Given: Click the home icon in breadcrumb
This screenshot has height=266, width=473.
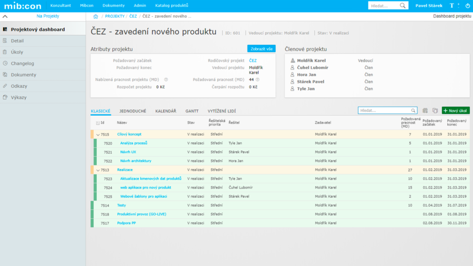Looking at the screenshot, I should (95, 16).
